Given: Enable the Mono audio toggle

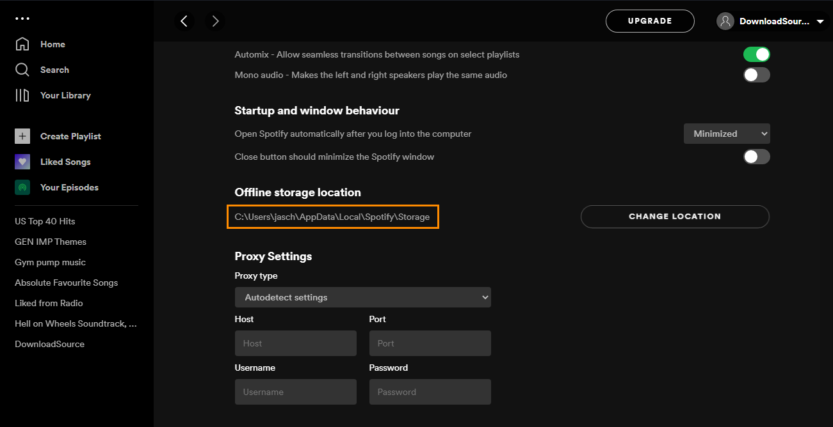Looking at the screenshot, I should (756, 75).
